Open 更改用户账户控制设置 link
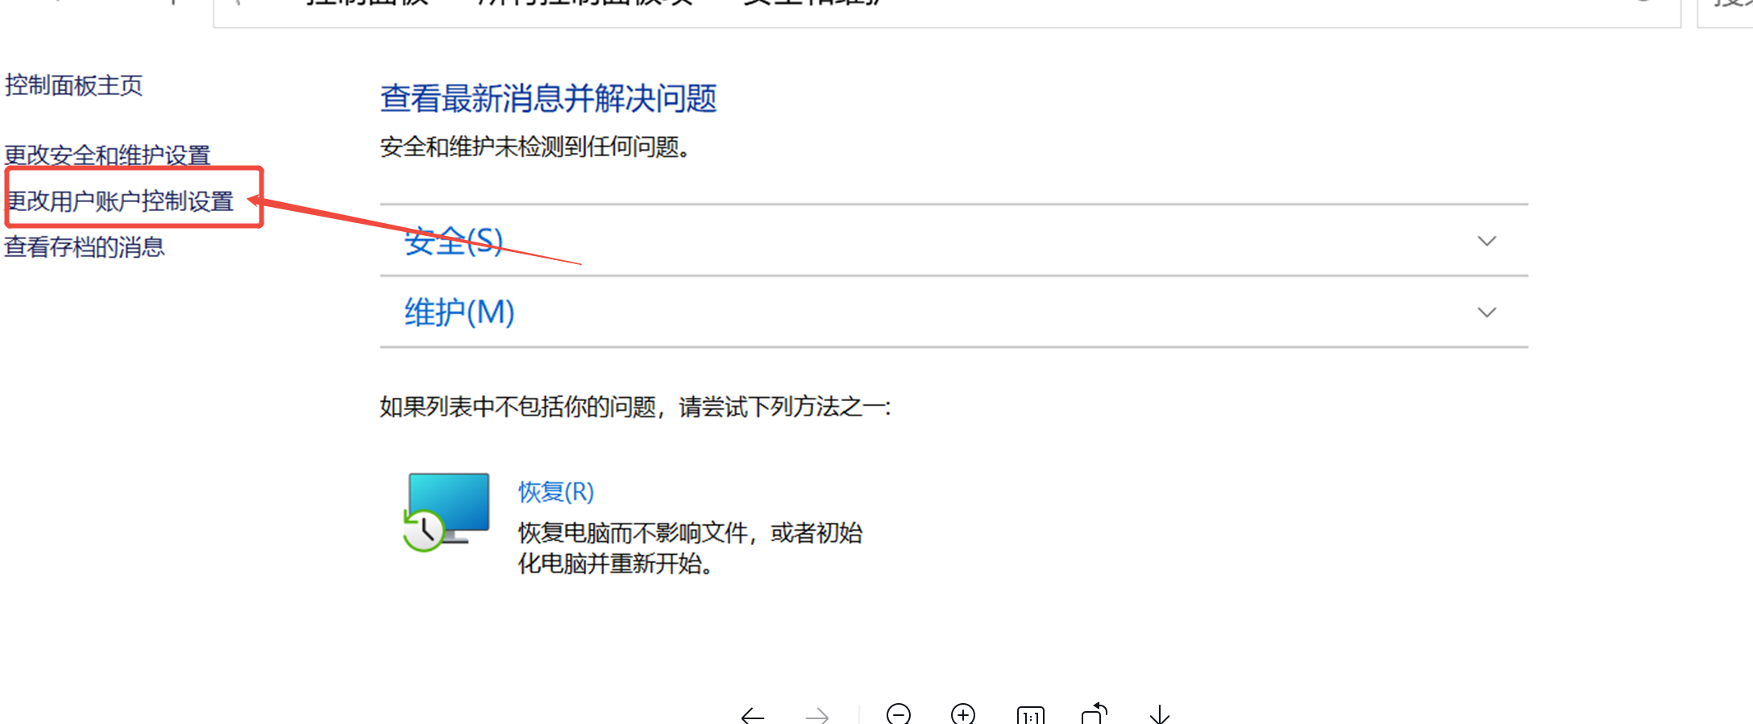The image size is (1753, 724). pyautogui.click(x=120, y=201)
